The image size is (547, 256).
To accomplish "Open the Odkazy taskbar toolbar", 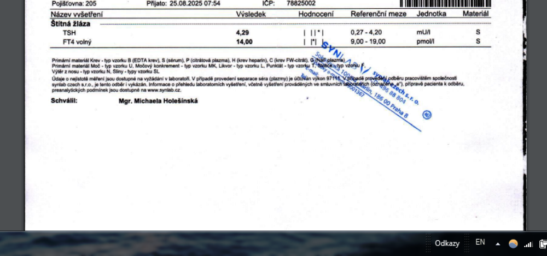I will (x=447, y=243).
